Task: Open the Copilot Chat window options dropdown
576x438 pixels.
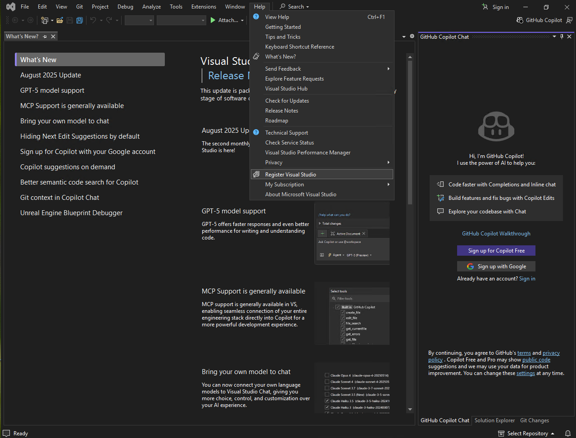Action: pos(554,37)
